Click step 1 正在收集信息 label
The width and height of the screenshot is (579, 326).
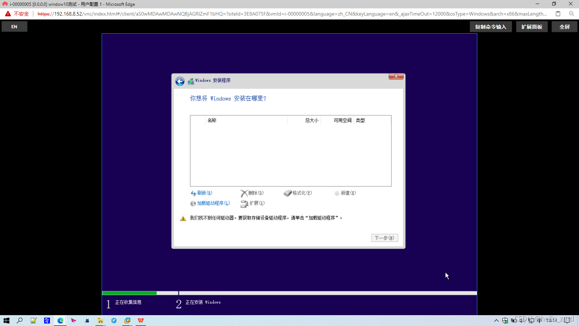[128, 302]
